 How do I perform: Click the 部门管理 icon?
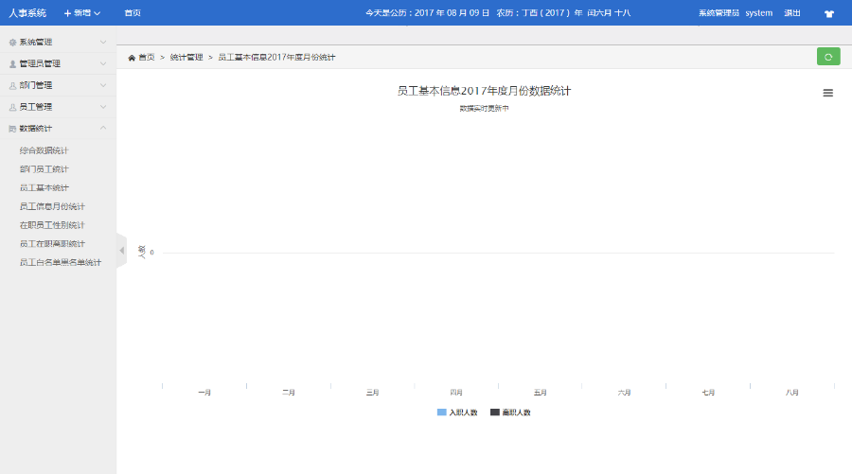(12, 86)
